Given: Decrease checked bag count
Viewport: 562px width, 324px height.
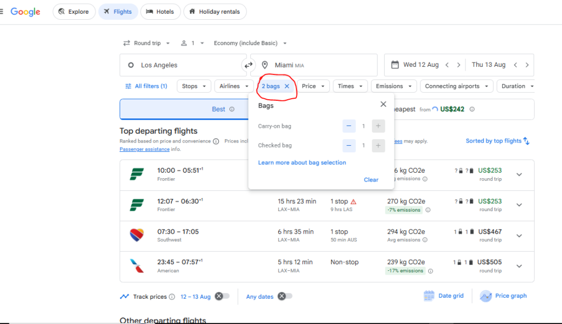Looking at the screenshot, I should coord(349,145).
